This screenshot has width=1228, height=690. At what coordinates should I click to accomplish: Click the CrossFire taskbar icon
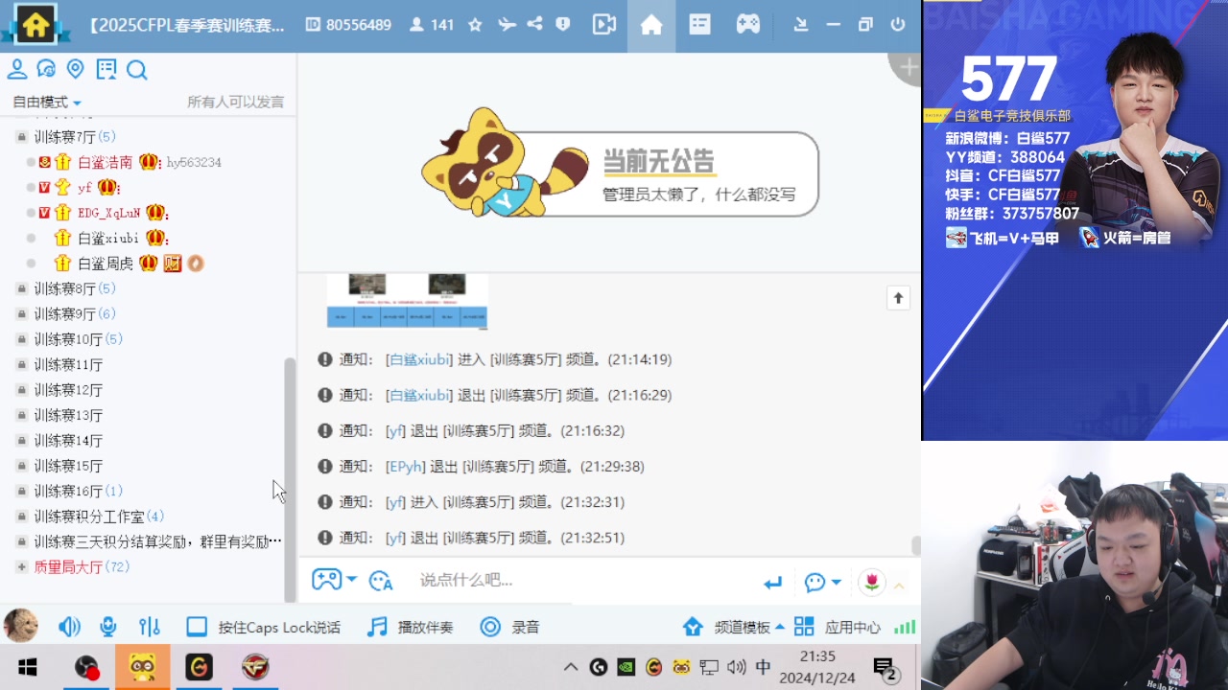tap(254, 667)
